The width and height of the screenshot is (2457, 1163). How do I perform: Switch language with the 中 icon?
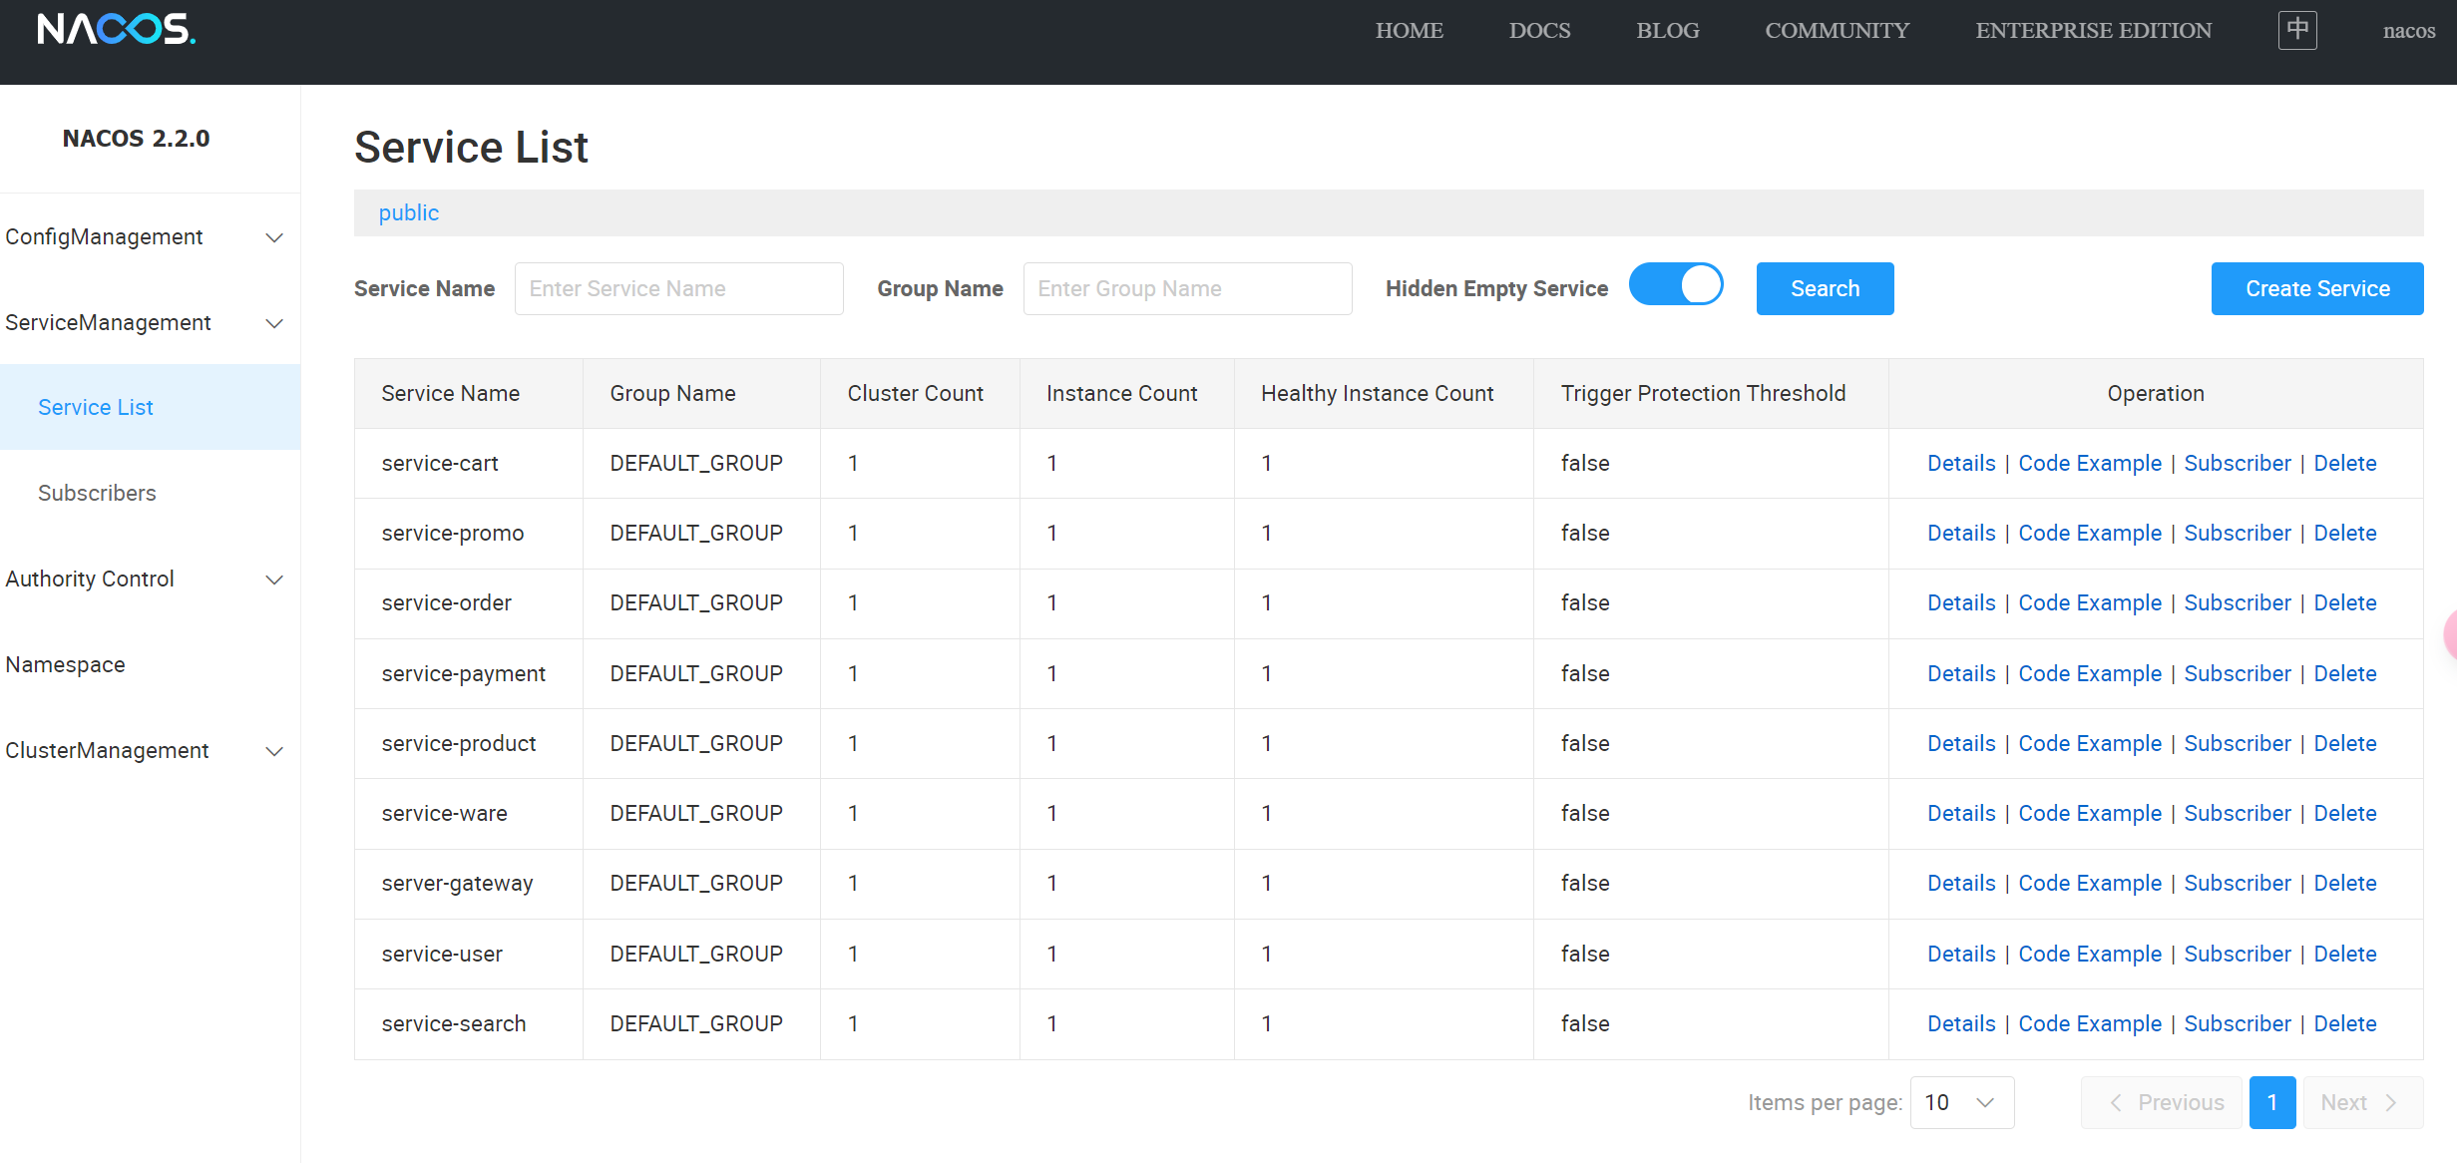coord(2296,30)
